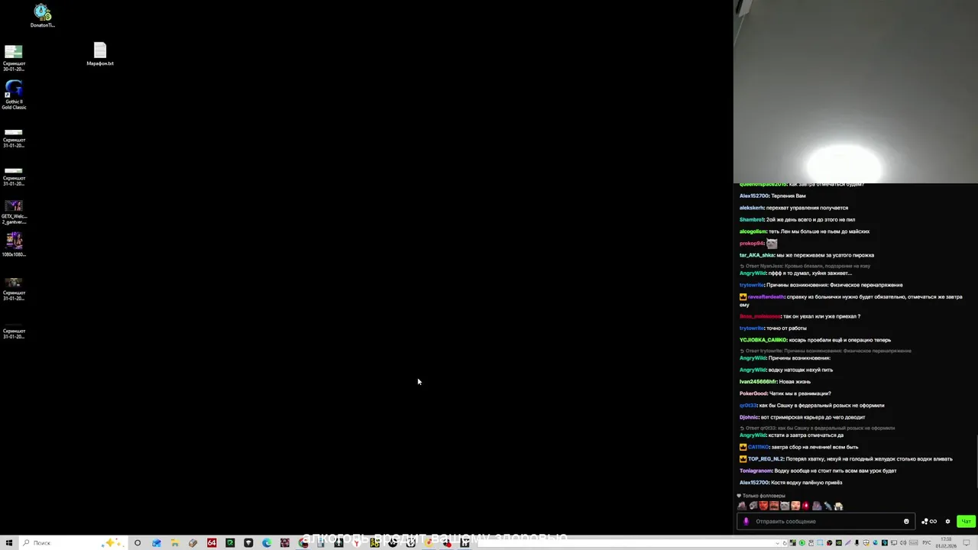The height and width of the screenshot is (550, 978).
Task: Open YCJIOBKA_CAIIIKO username in chat
Action: point(763,340)
